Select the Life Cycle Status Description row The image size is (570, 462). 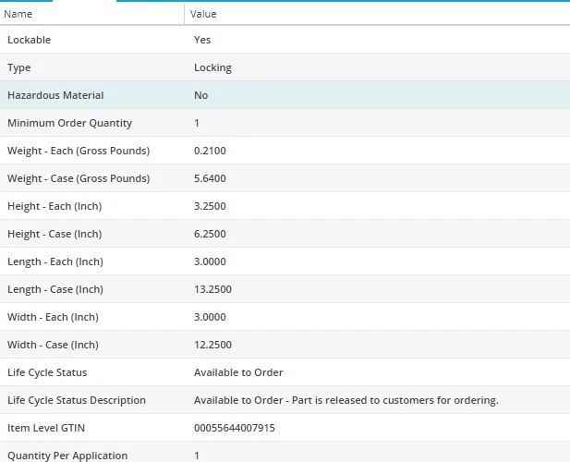click(x=77, y=400)
